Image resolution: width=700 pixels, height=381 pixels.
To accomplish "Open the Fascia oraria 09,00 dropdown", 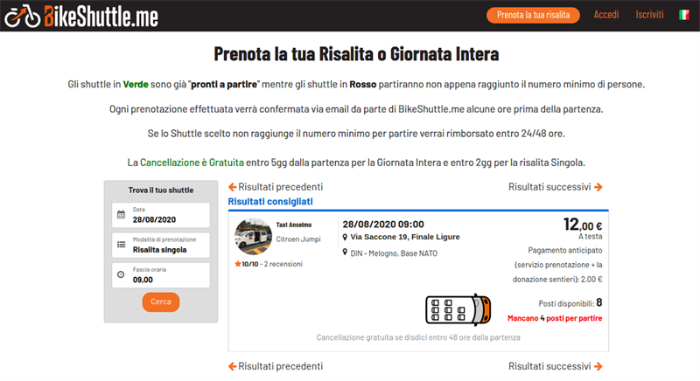I will coord(161,275).
